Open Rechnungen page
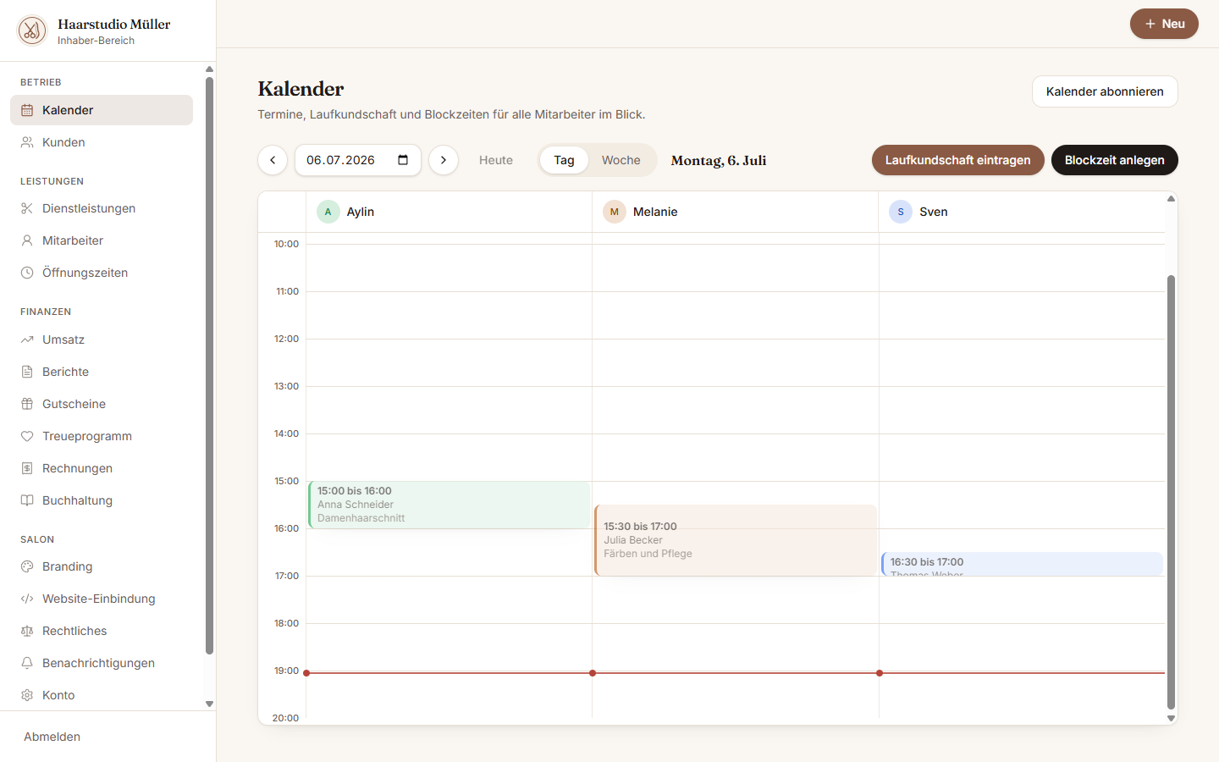This screenshot has height=762, width=1219. 102,468
